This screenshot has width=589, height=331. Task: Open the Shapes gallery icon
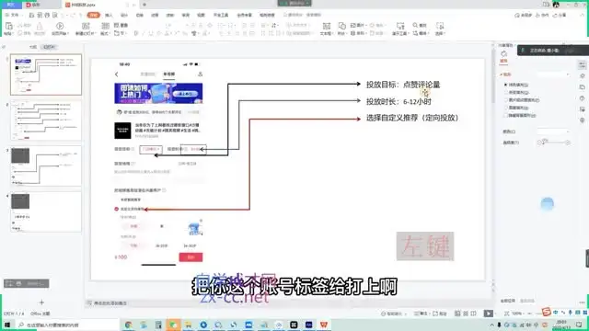pyautogui.click(x=341, y=26)
